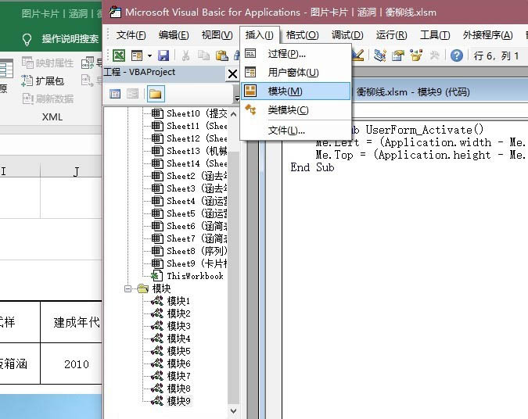Open the 工具(T) menu
Screen dimensions: 528x419
(x=435, y=35)
